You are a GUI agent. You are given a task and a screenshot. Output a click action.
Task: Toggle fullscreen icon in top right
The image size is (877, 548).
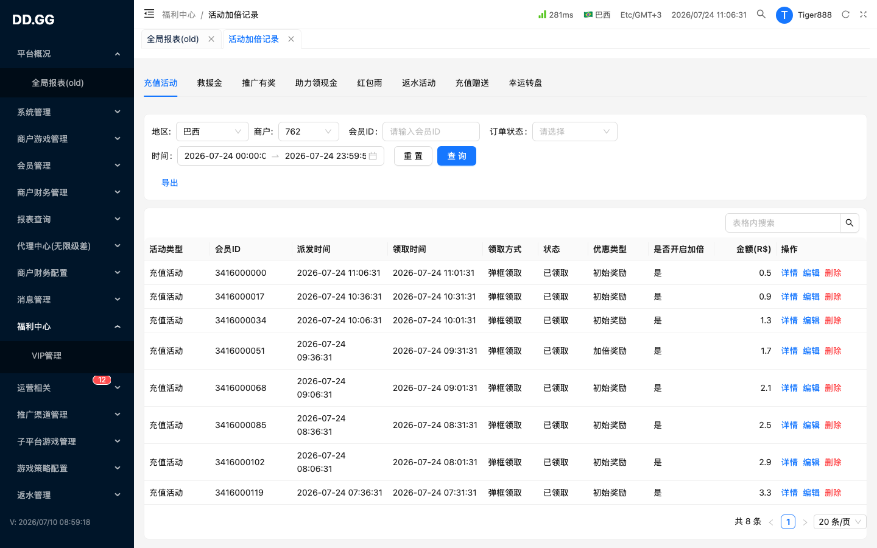click(863, 14)
